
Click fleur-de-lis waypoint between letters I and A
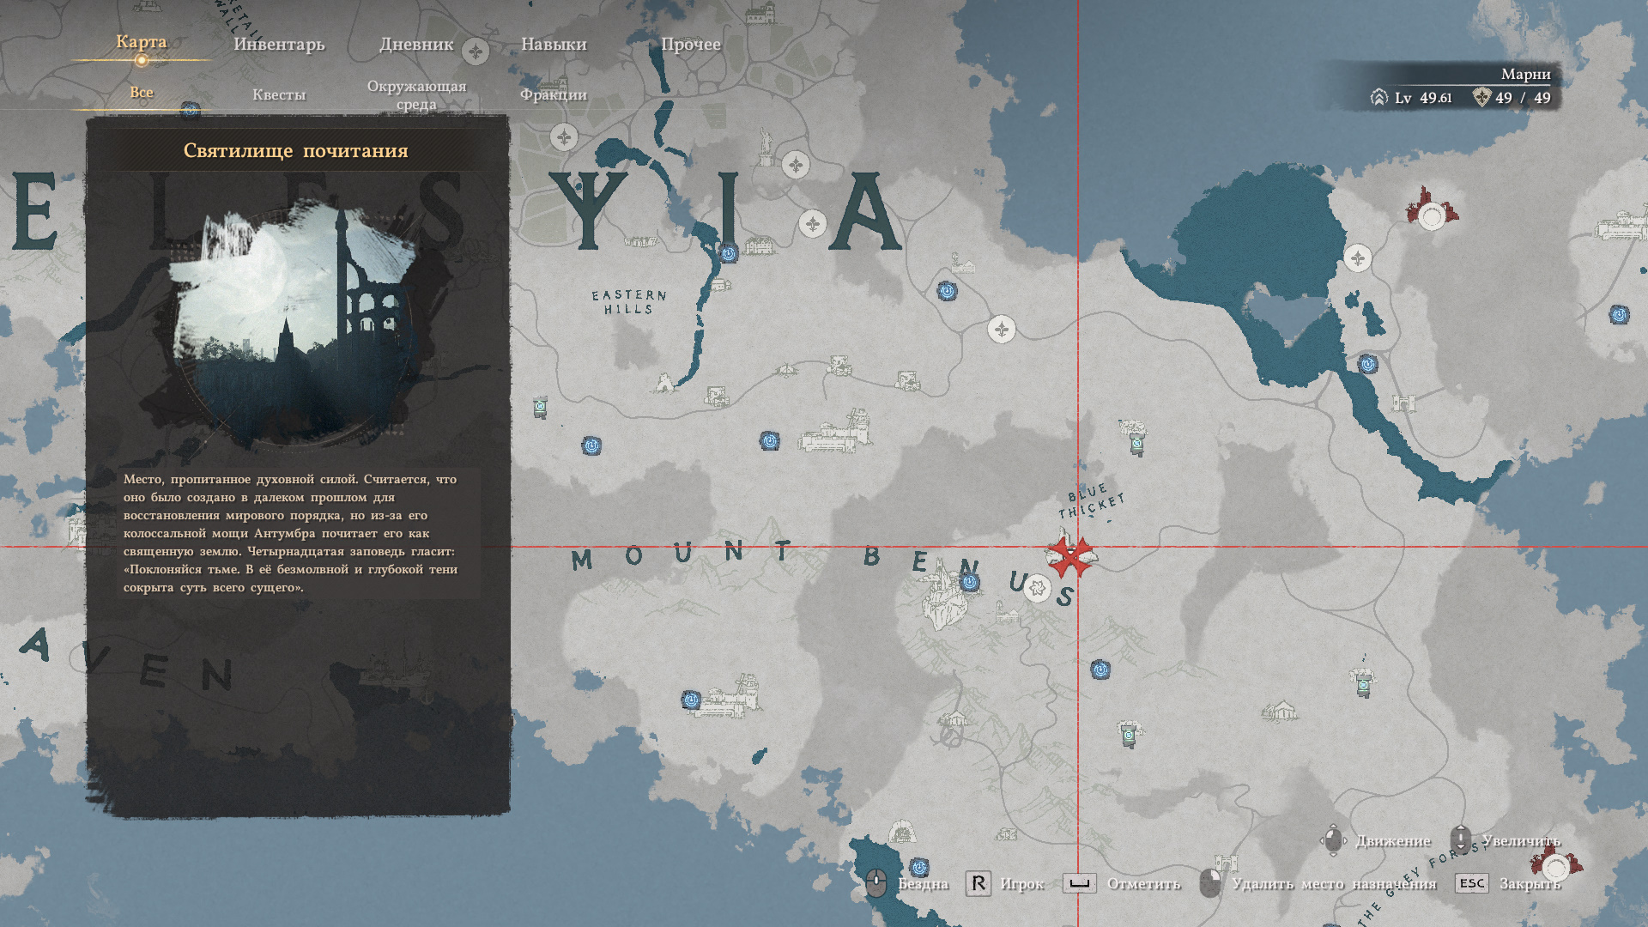[x=812, y=224]
